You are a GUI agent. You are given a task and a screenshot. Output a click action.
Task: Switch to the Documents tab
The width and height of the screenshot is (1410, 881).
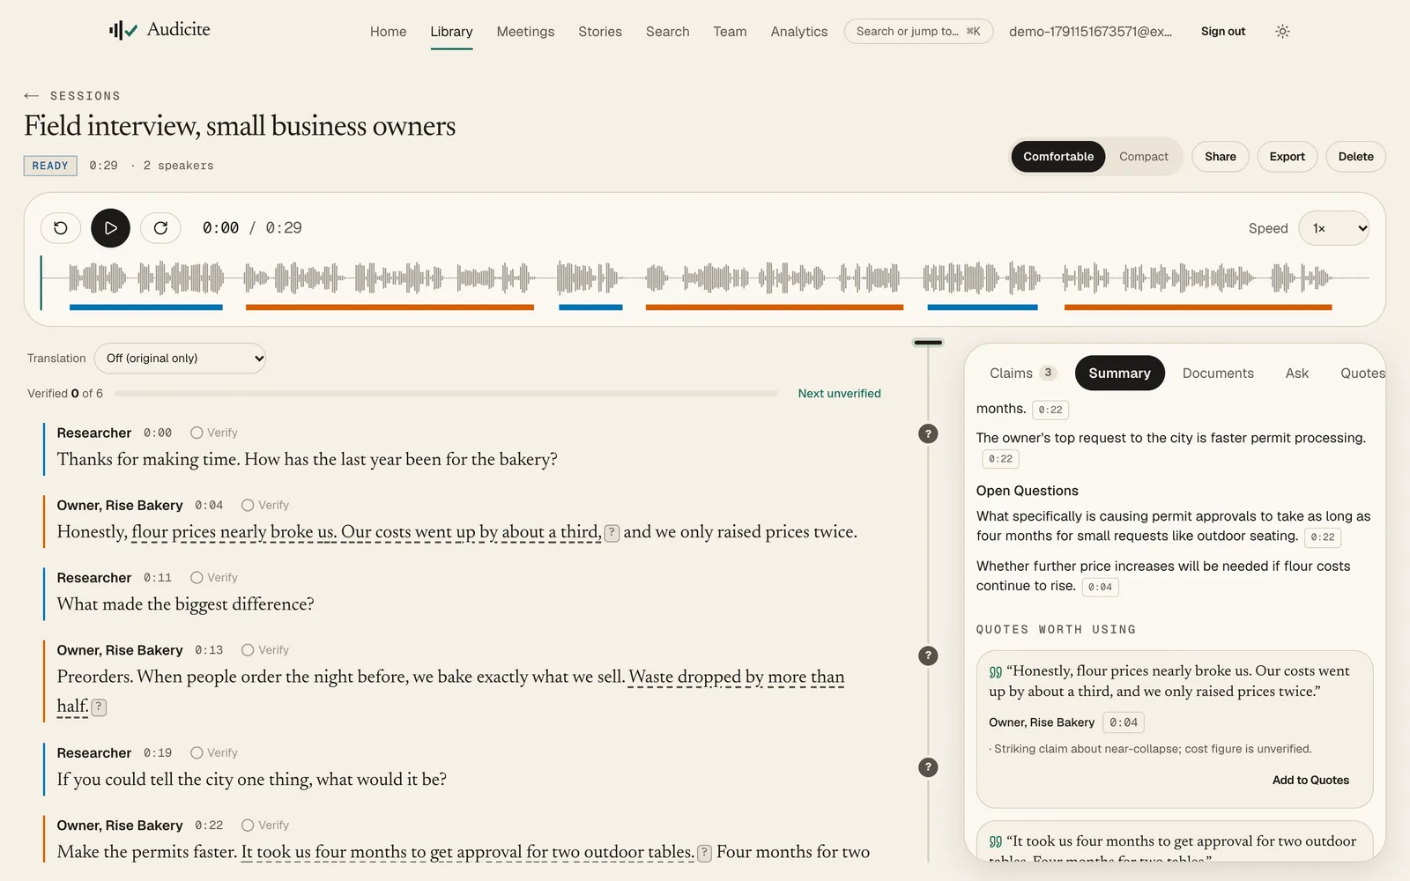[1218, 374]
